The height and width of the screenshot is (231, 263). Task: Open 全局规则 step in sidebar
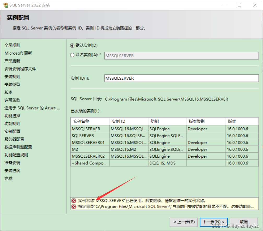12,45
